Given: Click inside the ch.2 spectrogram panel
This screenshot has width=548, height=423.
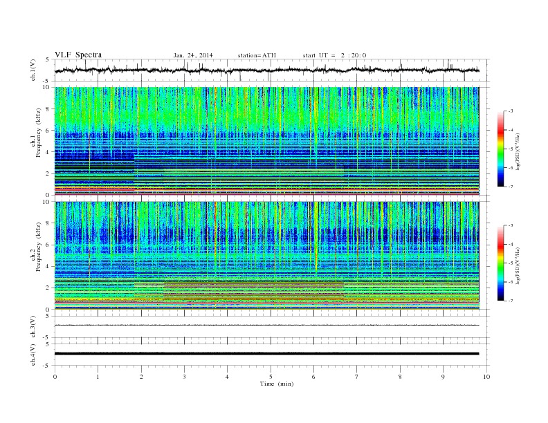Looking at the screenshot, I should point(267,256).
